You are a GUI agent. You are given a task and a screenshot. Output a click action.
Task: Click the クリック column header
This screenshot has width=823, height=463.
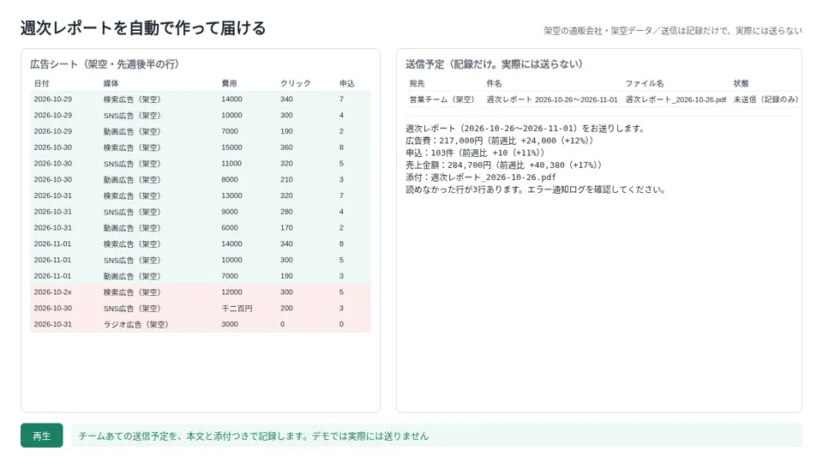(x=296, y=83)
